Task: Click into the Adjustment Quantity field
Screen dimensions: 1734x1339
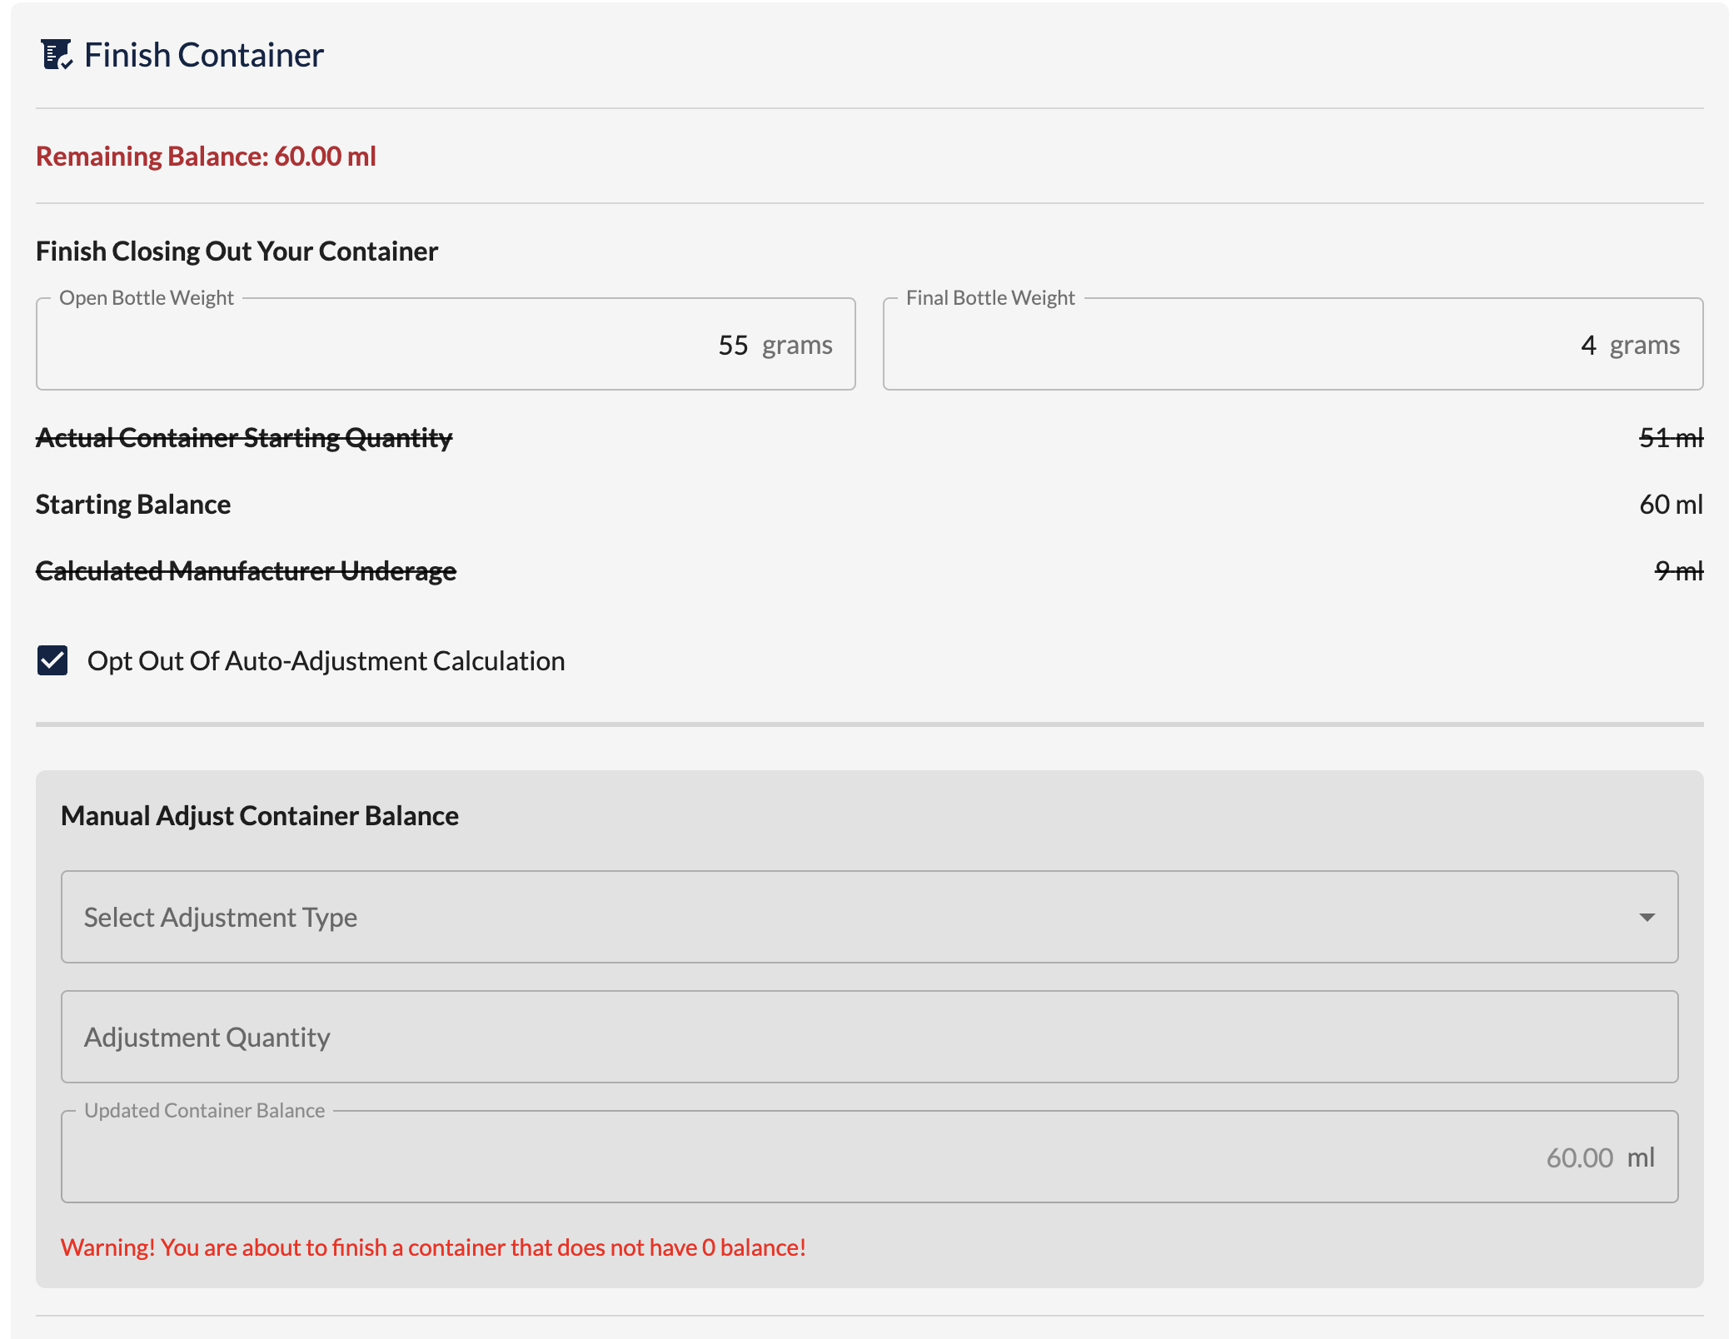Action: (869, 1037)
